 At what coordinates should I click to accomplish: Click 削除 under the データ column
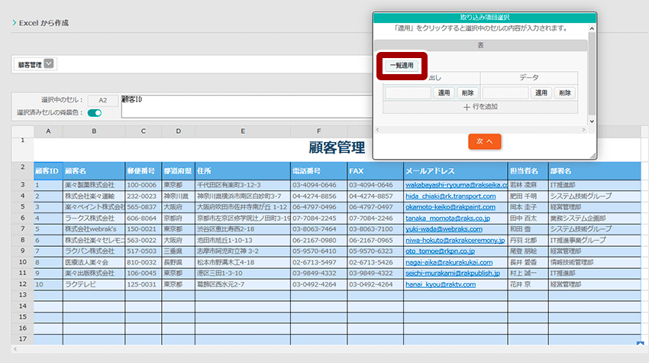click(564, 92)
